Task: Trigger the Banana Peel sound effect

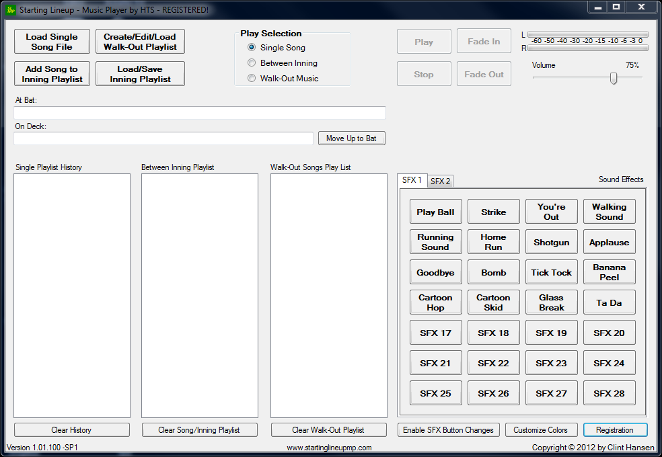Action: 610,272
